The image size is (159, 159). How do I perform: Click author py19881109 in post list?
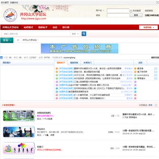tap(127, 92)
